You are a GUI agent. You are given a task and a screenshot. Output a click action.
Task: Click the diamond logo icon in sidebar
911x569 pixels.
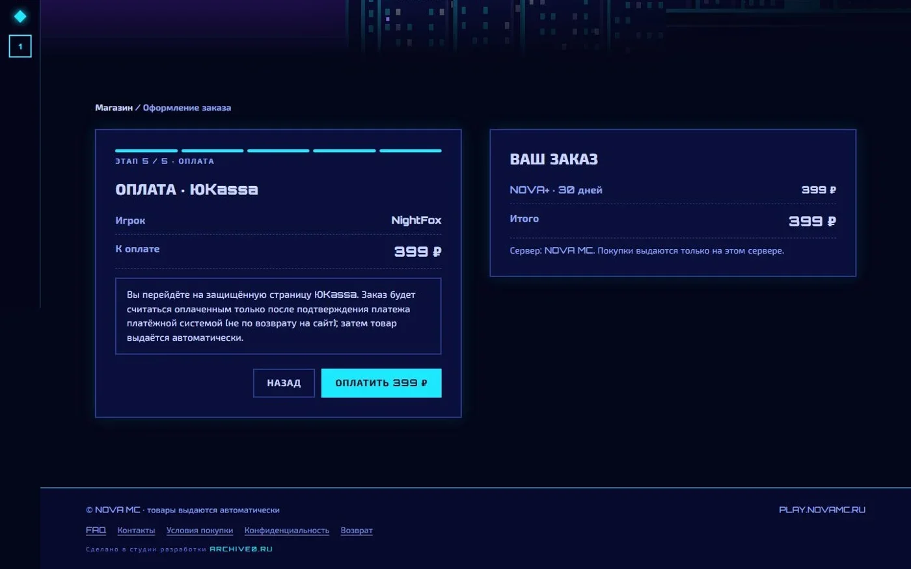20,16
